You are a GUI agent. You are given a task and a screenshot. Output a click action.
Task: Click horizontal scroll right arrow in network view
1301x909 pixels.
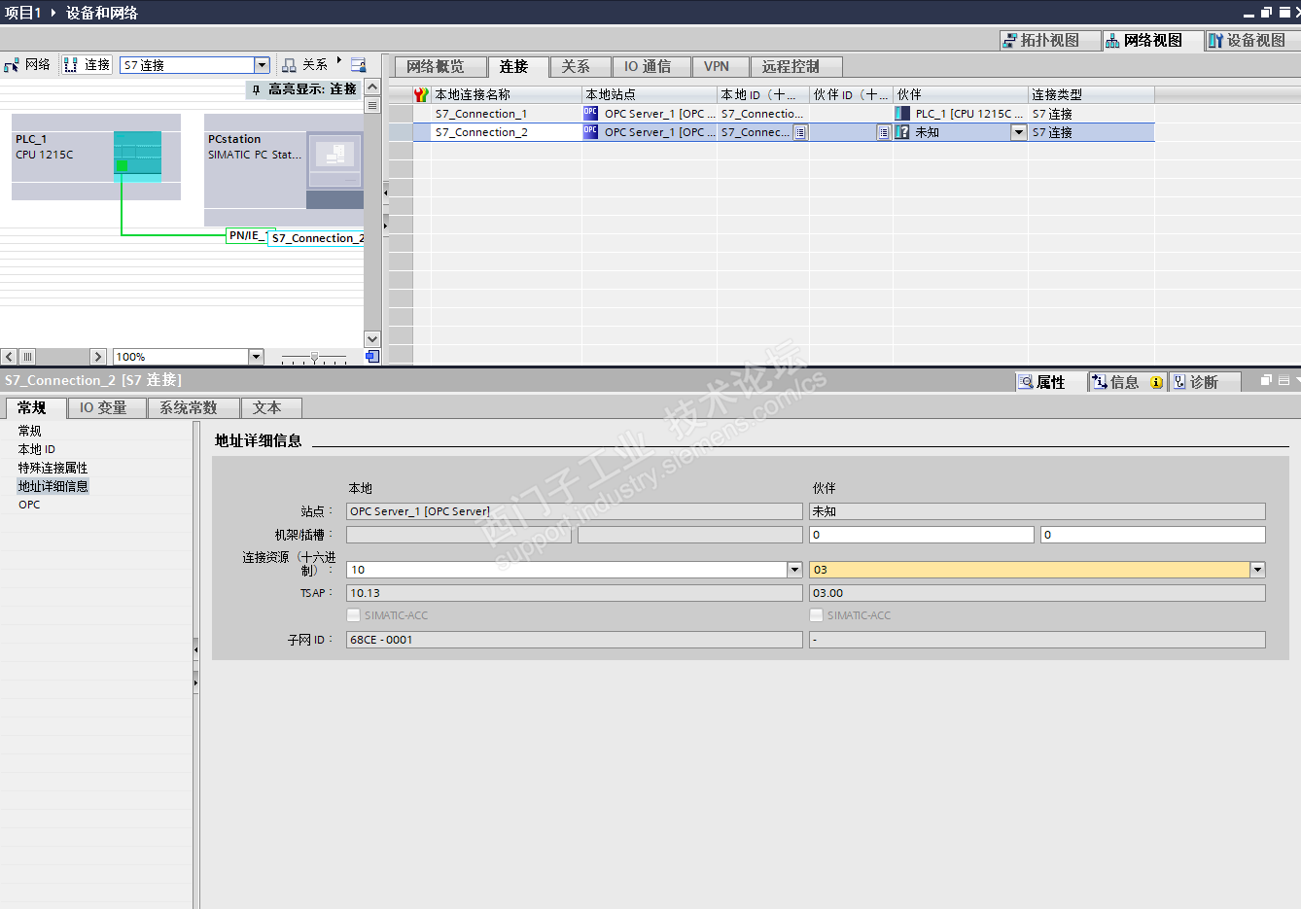tap(98, 357)
